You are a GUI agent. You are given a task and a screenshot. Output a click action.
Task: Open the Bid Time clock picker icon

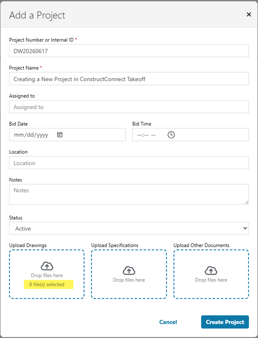pos(171,135)
